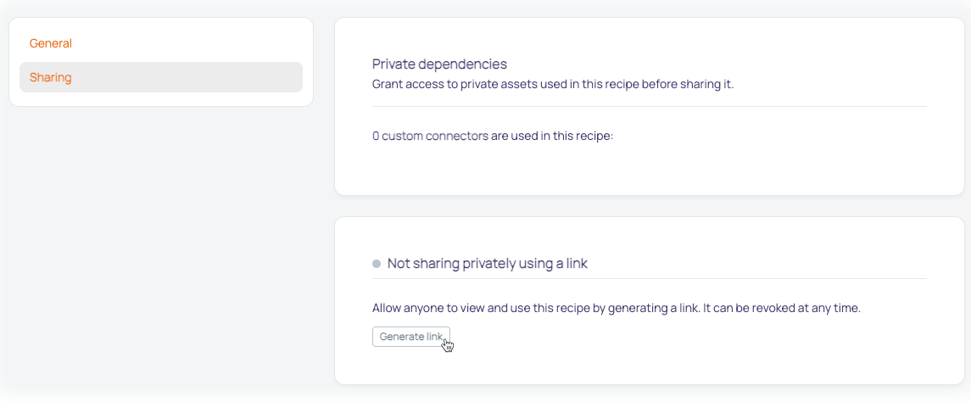Screen dimensions: 971x402
Task: Click the 'Grant access to private assets' description
Action: click(x=552, y=84)
